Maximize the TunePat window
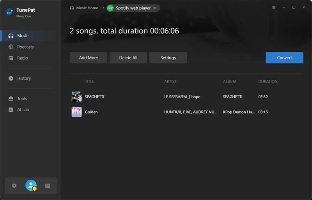The image size is (312, 200). pyautogui.click(x=294, y=7)
